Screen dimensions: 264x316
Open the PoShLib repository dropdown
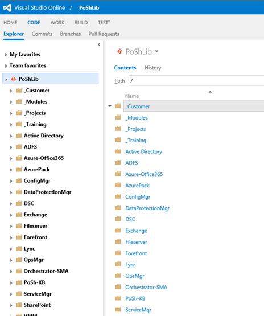156,52
